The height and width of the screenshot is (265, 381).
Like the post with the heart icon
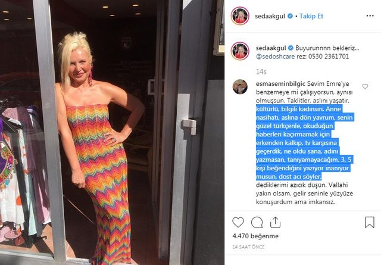(x=238, y=222)
